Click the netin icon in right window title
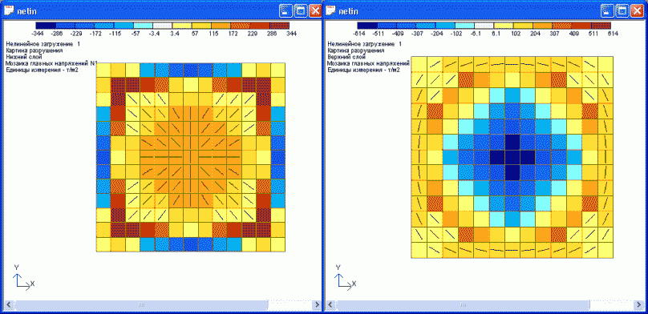 coord(330,11)
